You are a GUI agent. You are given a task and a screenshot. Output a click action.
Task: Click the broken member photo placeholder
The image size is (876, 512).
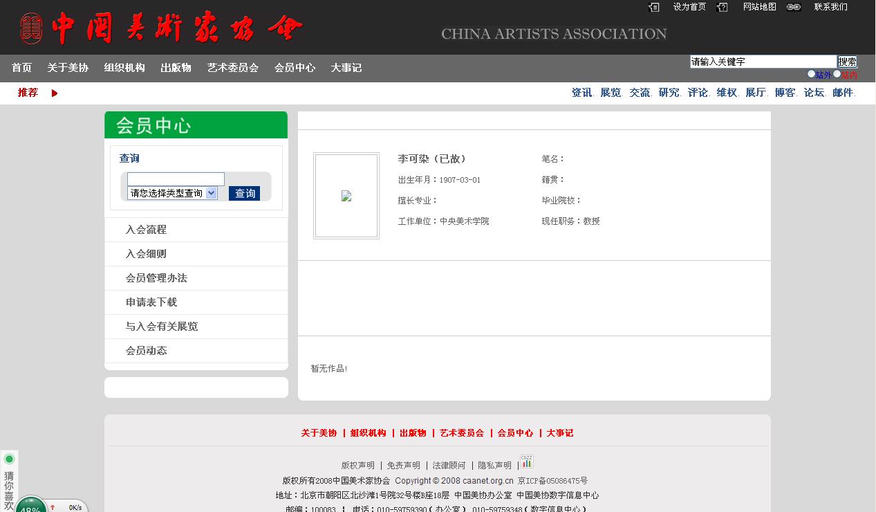pyautogui.click(x=346, y=196)
